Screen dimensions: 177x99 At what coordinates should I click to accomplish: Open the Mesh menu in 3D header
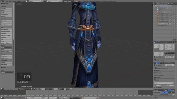[15, 89]
